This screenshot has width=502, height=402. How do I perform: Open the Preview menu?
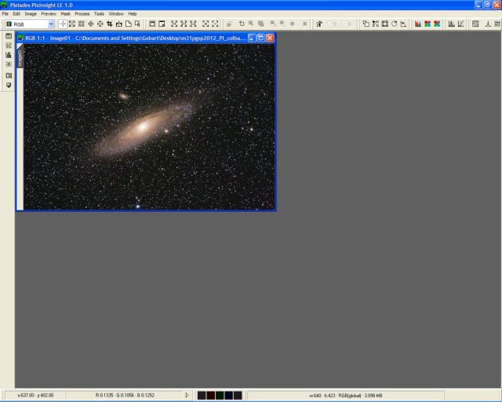(x=48, y=13)
